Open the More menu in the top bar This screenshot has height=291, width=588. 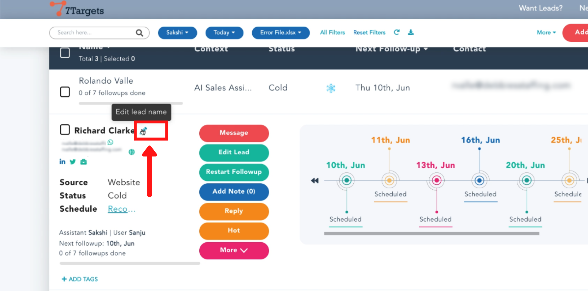click(546, 32)
